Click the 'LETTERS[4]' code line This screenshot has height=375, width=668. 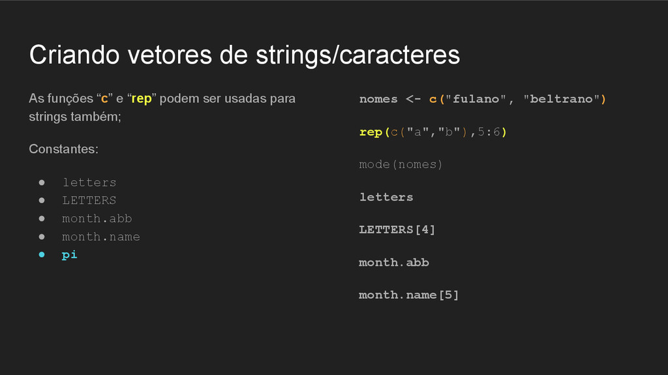[x=397, y=230]
